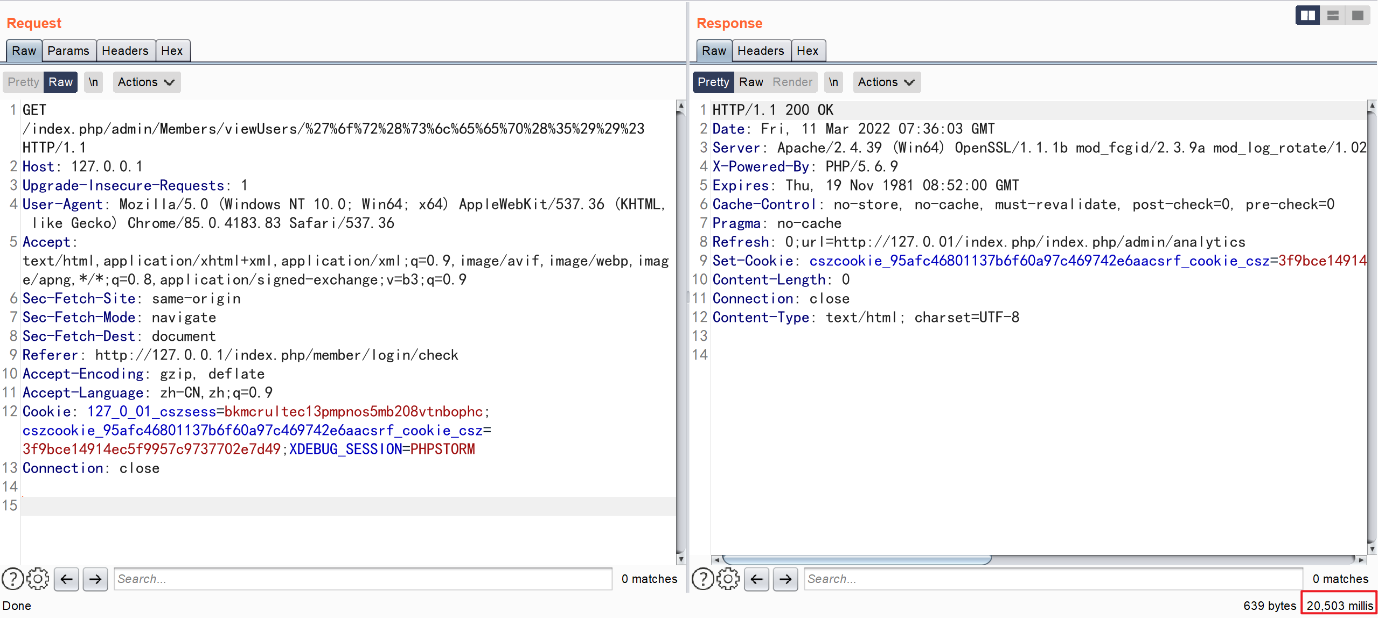
Task: Toggle non-printing characters with \n in Request panel
Action: (93, 82)
